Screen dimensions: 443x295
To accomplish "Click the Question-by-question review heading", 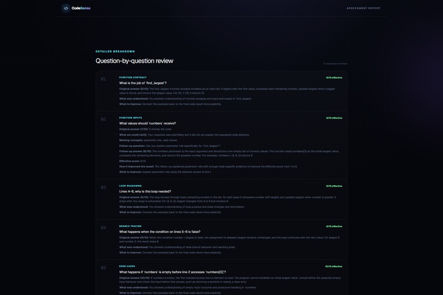I will click(134, 60).
